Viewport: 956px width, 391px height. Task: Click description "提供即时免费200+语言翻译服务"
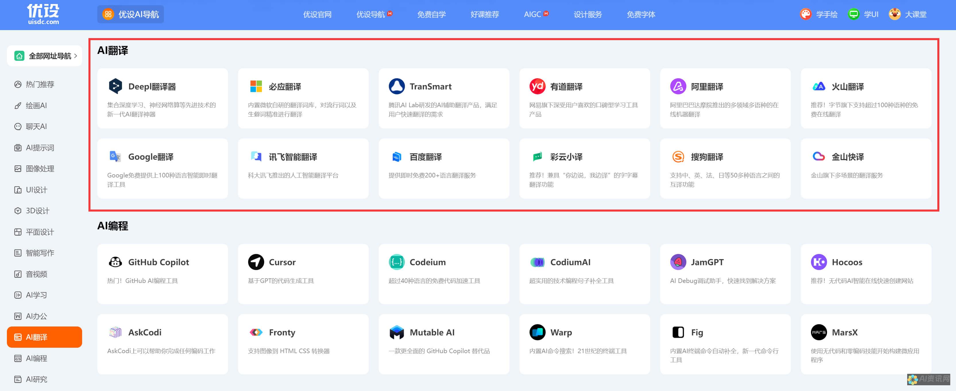click(432, 175)
